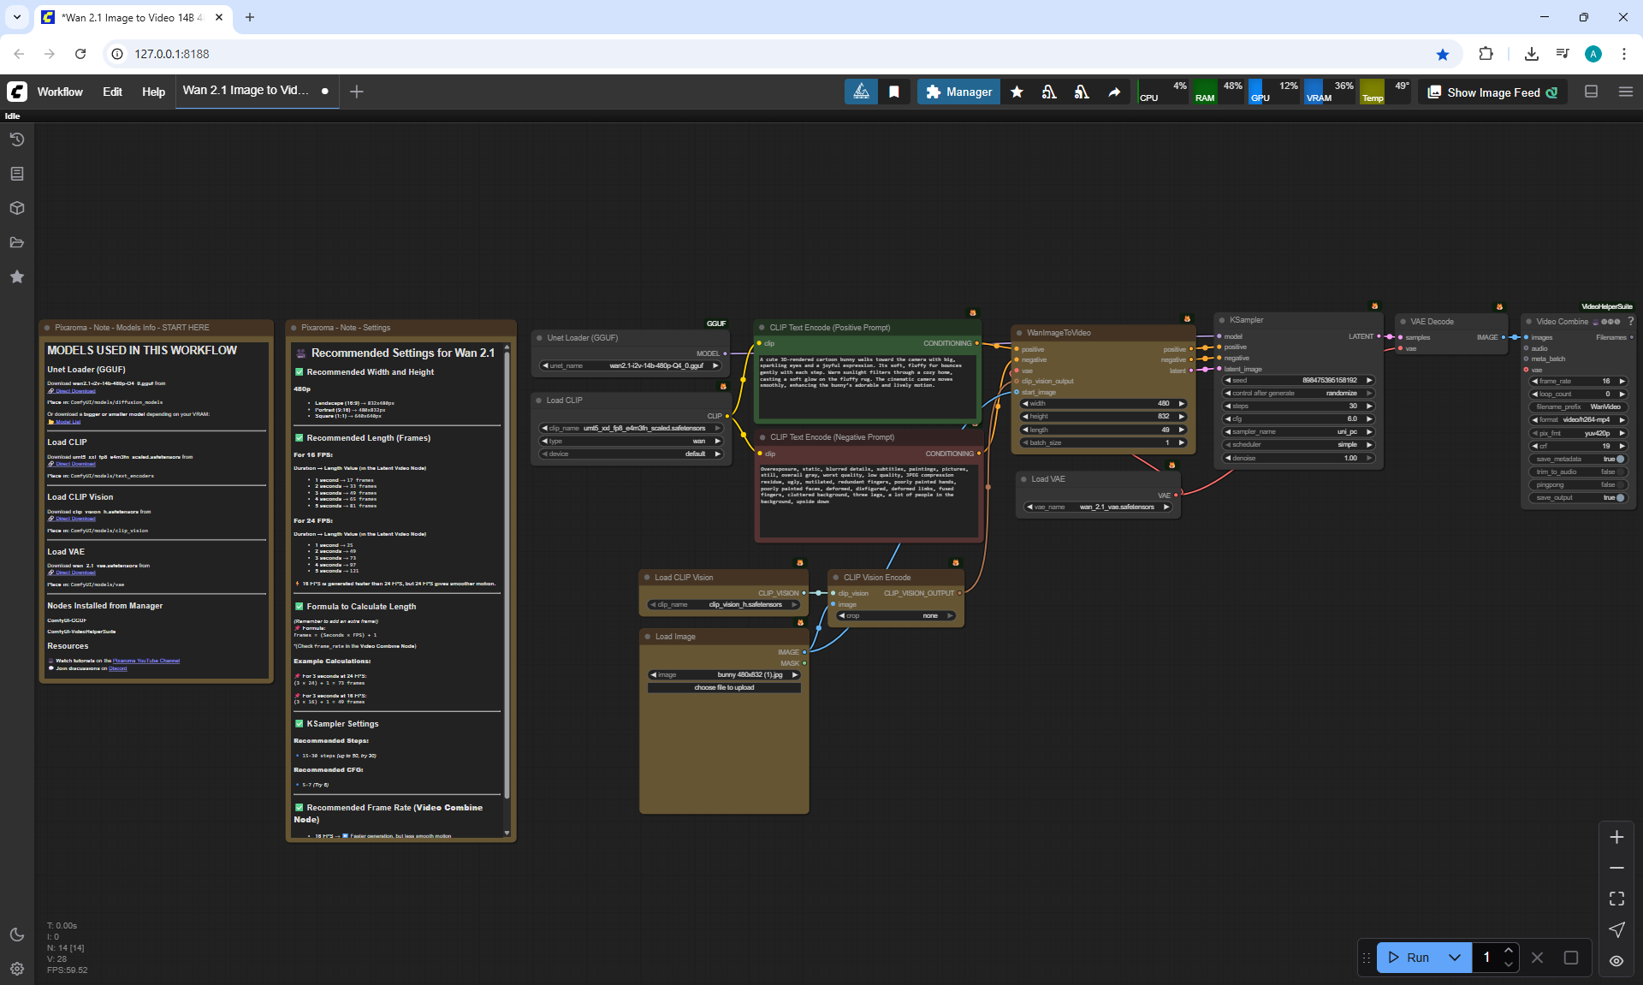Increment the batch count stepper up arrow
The height and width of the screenshot is (985, 1643).
[1509, 951]
